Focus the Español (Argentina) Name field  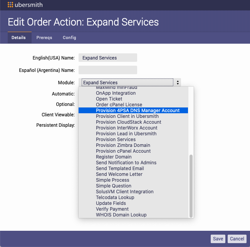pos(108,70)
